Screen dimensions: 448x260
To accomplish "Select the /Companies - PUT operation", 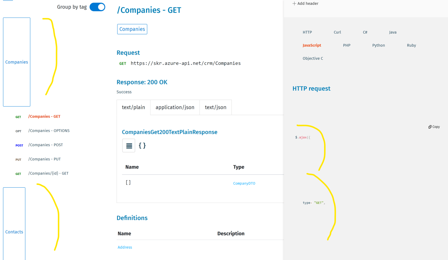I will (44, 159).
